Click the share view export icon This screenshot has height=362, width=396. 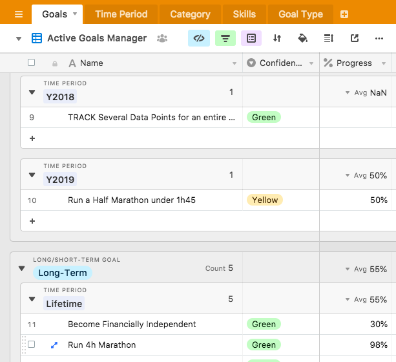(355, 38)
